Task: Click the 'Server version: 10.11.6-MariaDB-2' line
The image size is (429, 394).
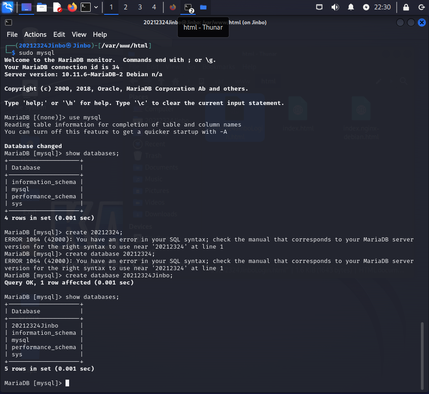Action: coord(83,74)
